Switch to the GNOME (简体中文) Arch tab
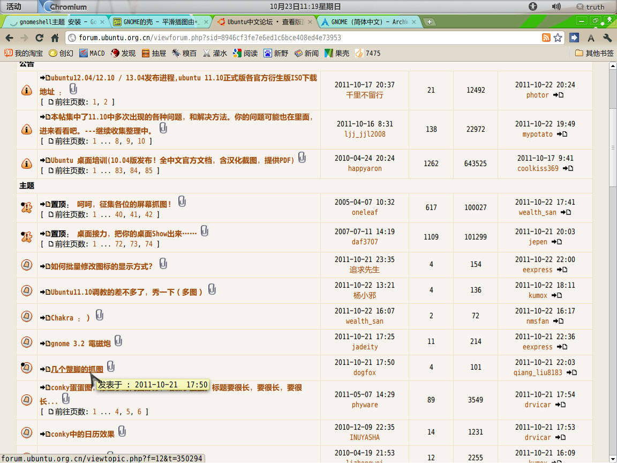The height and width of the screenshot is (463, 617). pos(368,22)
